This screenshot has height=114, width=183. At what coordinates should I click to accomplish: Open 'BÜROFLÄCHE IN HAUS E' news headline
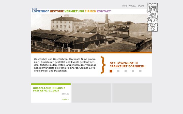click(49, 89)
